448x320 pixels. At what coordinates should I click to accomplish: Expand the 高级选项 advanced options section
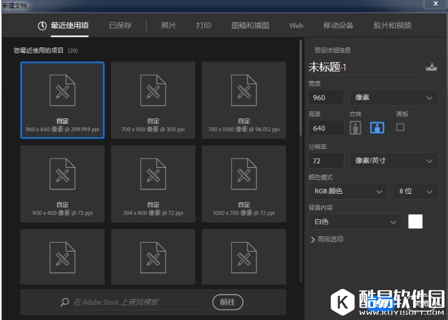(327, 239)
